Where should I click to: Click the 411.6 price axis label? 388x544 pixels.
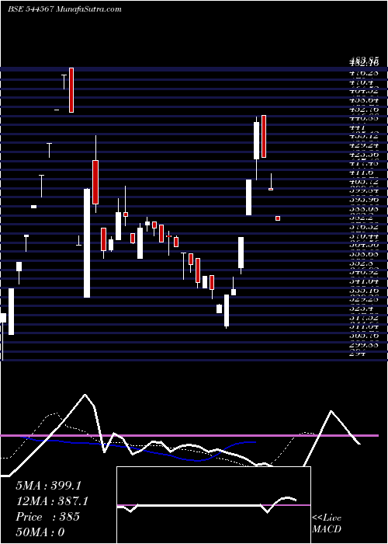[x=362, y=173]
